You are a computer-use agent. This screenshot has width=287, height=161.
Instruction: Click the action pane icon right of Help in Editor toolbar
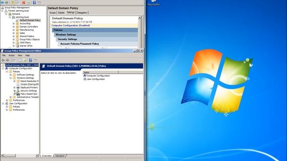[x=35, y=60]
